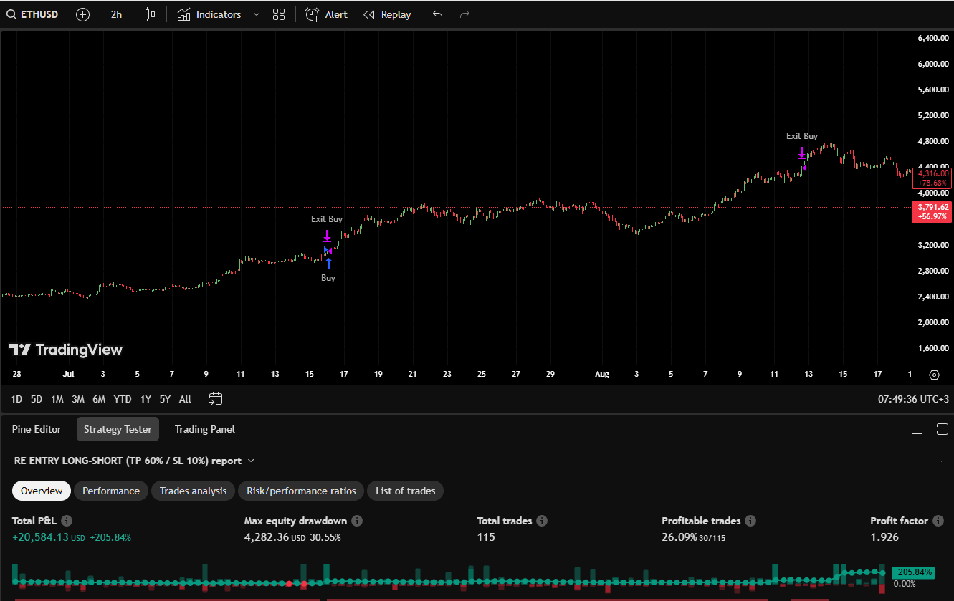
Task: Expand the RE ENTRY LONG-SHORT report dropdown
Action: pos(251,461)
